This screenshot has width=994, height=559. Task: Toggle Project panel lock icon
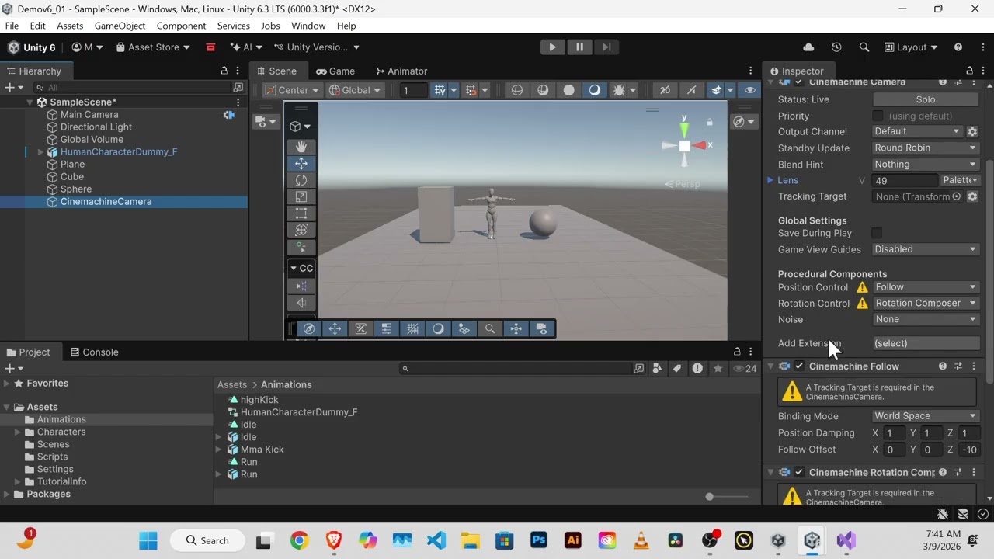[x=737, y=352]
